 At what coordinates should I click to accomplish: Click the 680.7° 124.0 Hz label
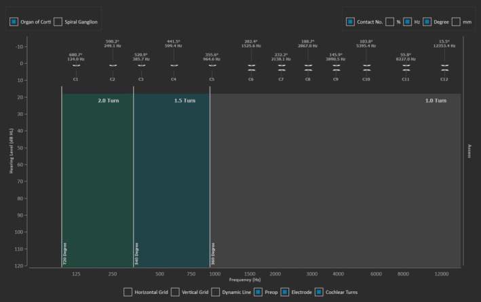click(x=76, y=57)
